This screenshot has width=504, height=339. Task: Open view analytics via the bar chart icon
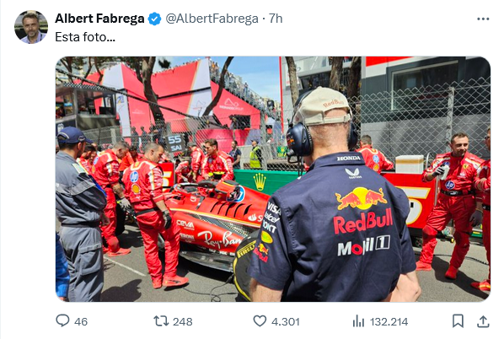tap(358, 321)
